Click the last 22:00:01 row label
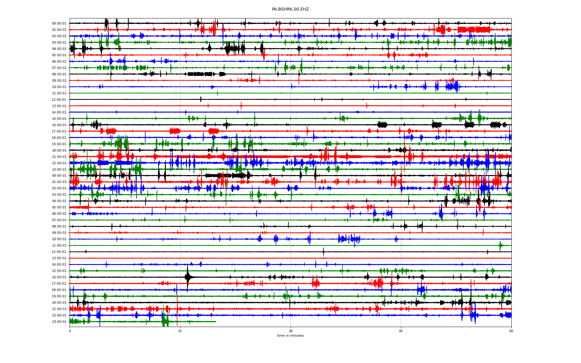The width and height of the screenshot is (581, 363). tap(59, 315)
